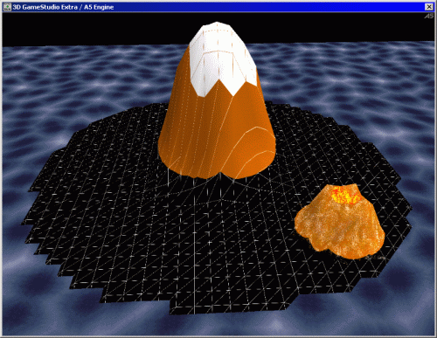437x338 pixels.
Task: Select the small textured volcano
Action: (x=339, y=221)
